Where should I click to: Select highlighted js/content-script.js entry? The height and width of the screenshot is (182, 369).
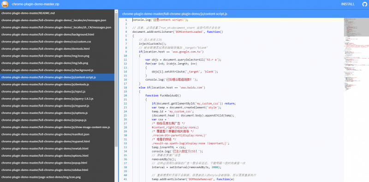pos(57,77)
